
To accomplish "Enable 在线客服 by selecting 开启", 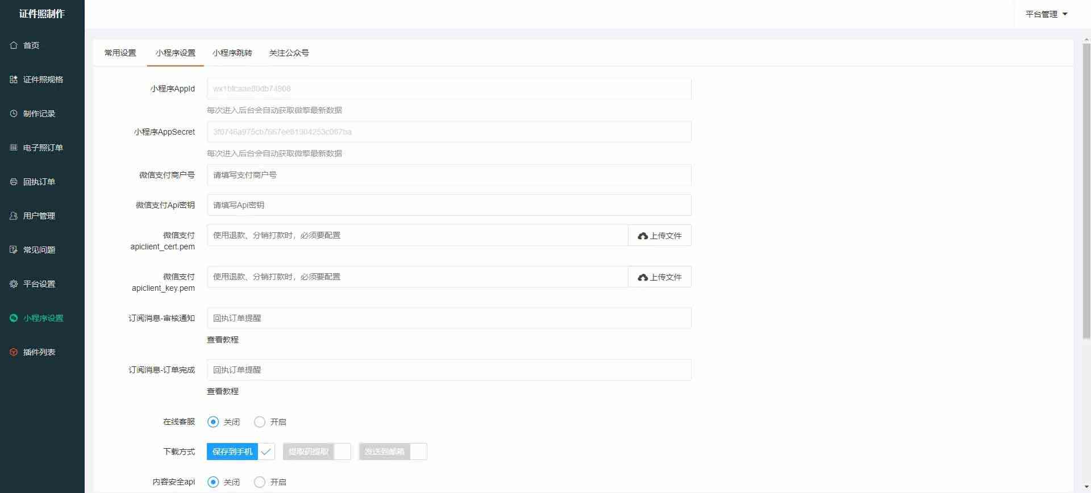I will [260, 422].
